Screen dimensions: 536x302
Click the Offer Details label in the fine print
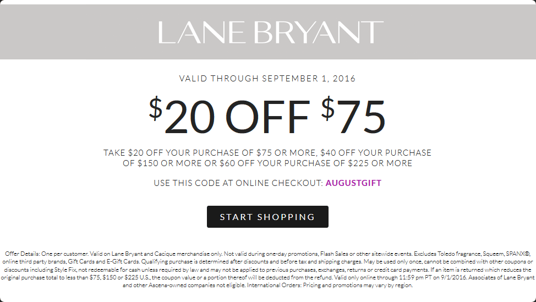click(23, 254)
